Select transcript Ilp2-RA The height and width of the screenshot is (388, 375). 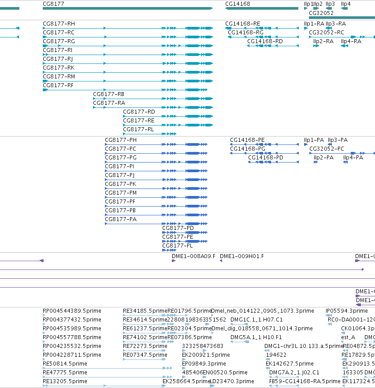click(x=323, y=41)
